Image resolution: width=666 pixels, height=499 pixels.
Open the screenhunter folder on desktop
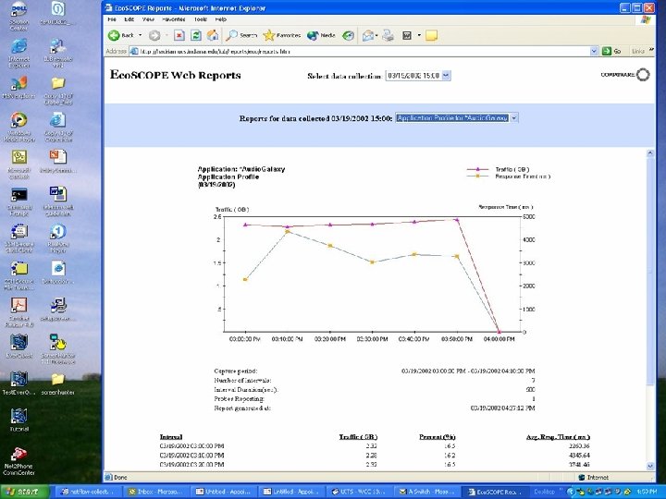click(57, 384)
